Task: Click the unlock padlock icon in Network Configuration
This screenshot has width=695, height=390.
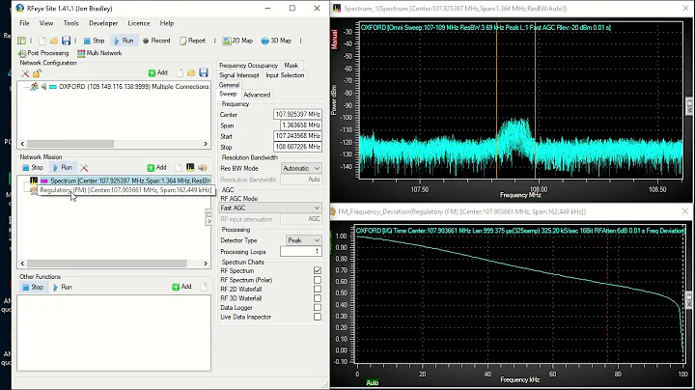Action: click(37, 73)
